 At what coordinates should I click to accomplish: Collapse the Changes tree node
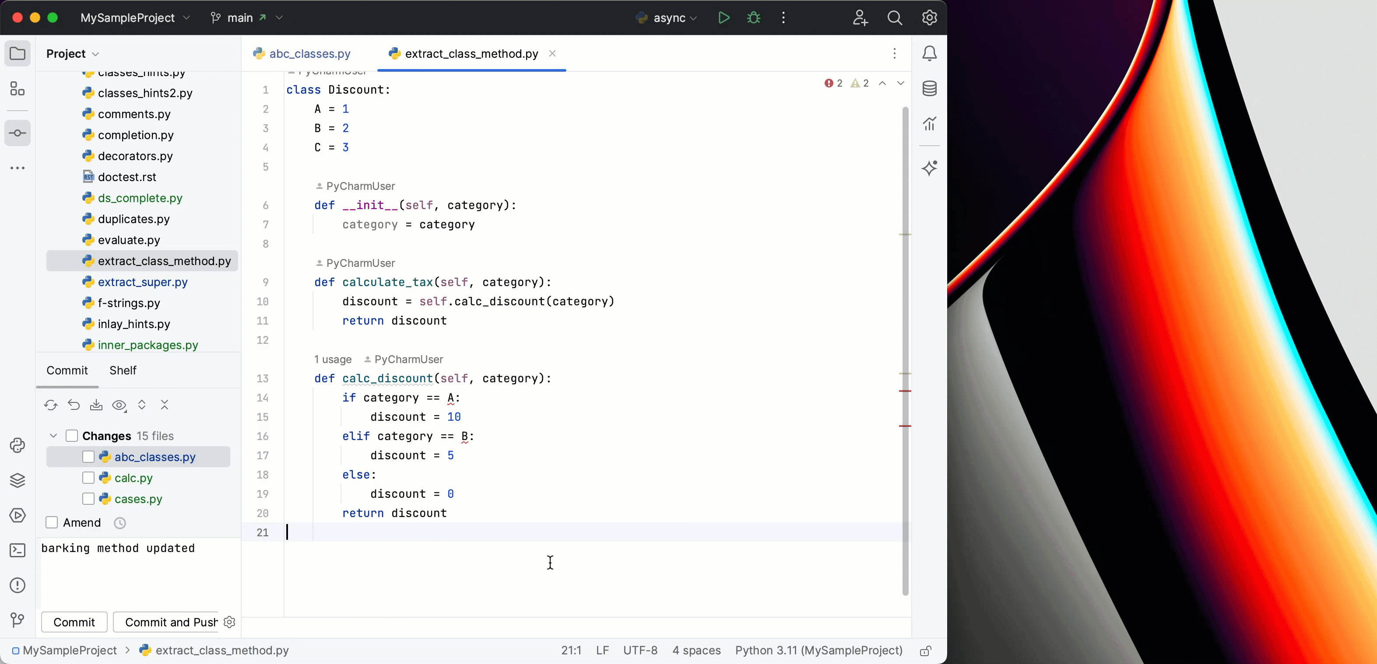point(53,436)
